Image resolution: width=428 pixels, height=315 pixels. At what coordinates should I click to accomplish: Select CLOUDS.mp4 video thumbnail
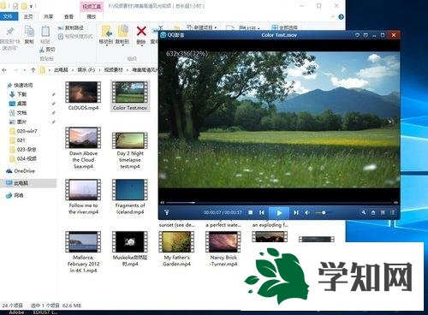pyautogui.click(x=83, y=92)
